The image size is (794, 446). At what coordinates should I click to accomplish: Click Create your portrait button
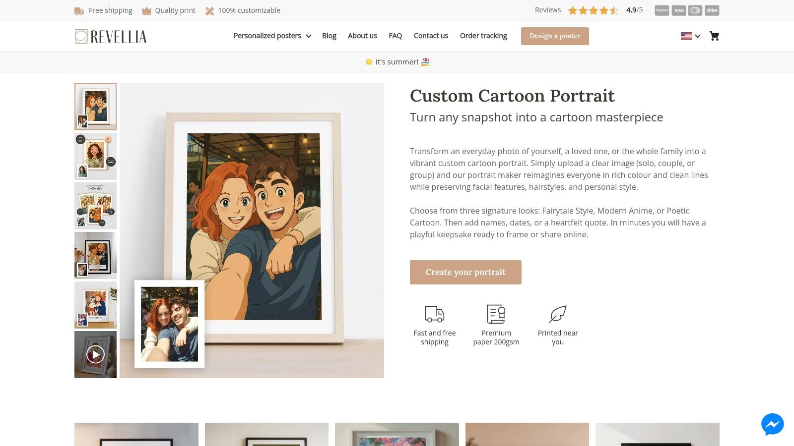click(465, 272)
